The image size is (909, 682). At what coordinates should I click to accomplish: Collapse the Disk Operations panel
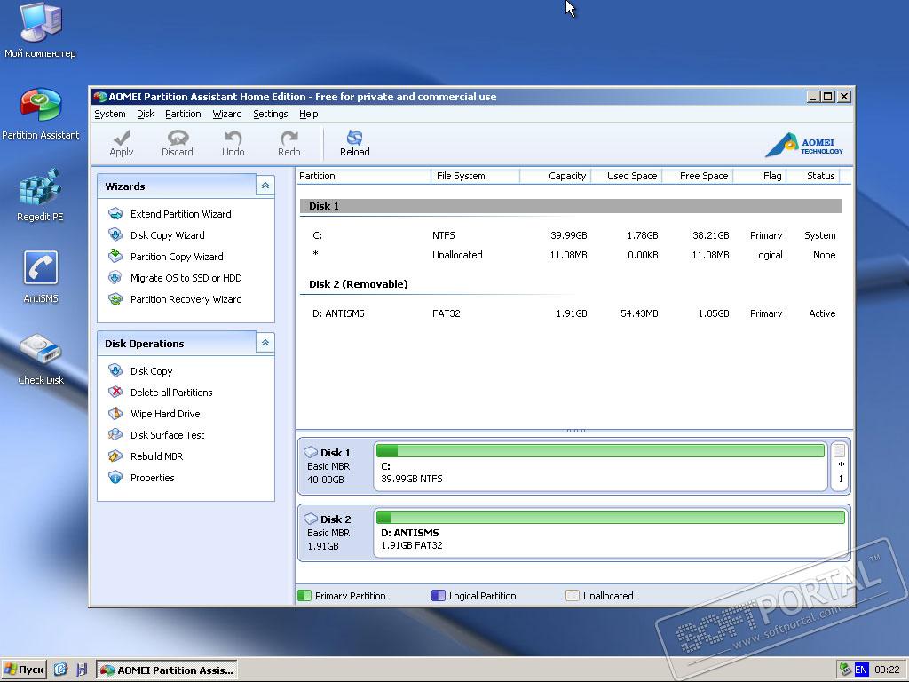tap(265, 343)
